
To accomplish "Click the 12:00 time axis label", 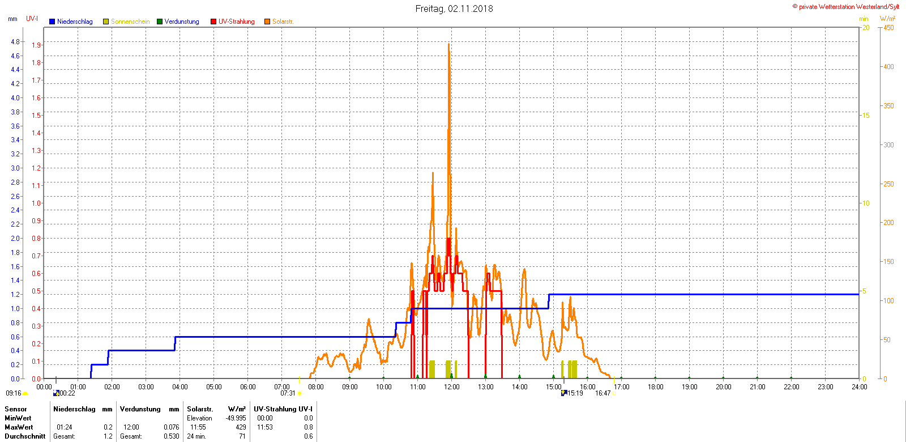I will click(x=452, y=387).
